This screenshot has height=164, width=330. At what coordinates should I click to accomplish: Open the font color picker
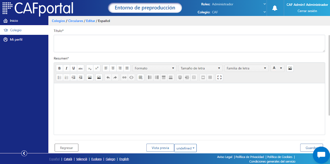point(278,68)
